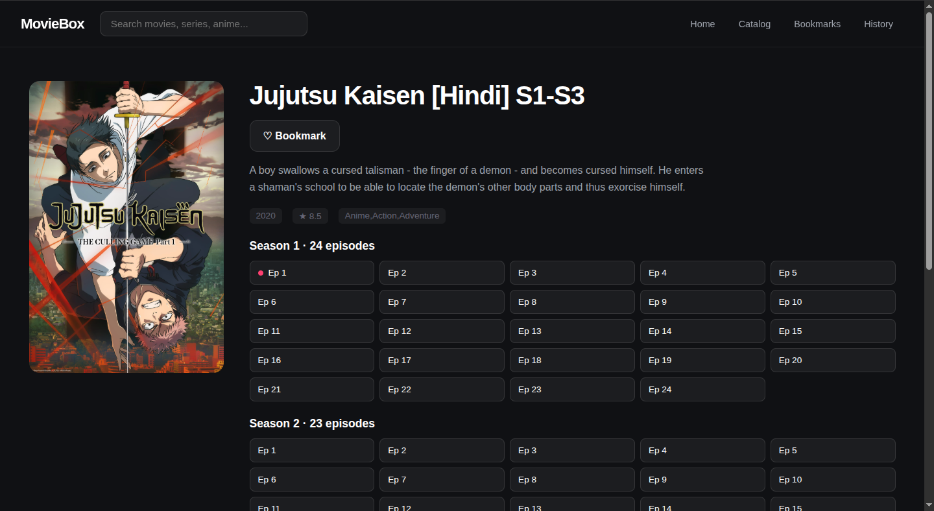Choose Season 1 Ep 11
This screenshot has width=934, height=511.
coord(312,331)
